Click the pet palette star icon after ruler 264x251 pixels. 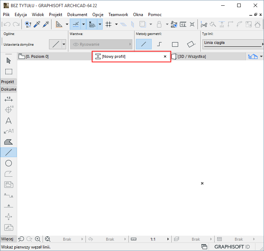192,24
